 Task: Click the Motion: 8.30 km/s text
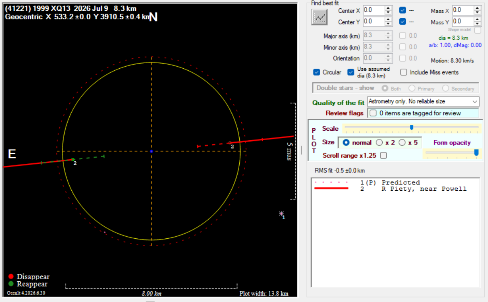452,60
